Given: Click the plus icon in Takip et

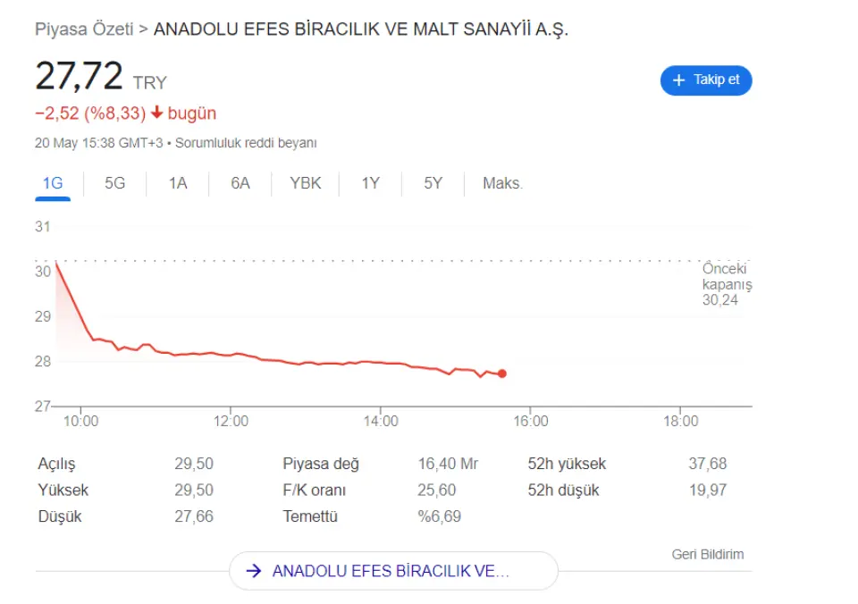Looking at the screenshot, I should [x=678, y=80].
